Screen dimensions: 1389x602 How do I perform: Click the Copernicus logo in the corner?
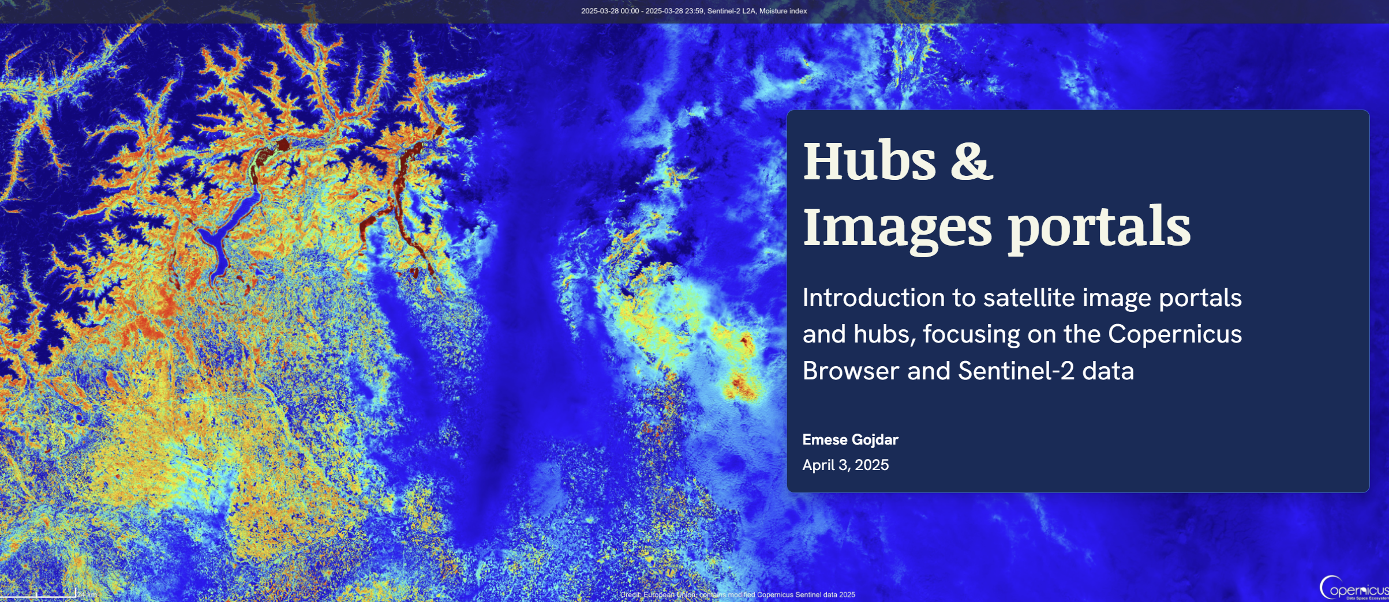tap(1354, 588)
